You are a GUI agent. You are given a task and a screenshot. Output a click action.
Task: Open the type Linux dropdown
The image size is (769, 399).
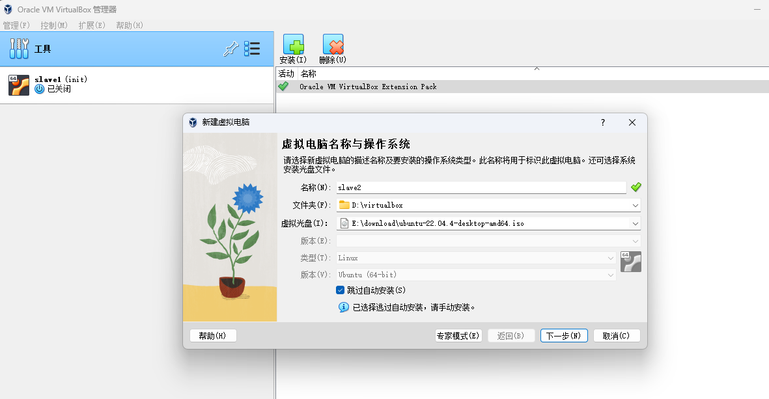tap(611, 258)
